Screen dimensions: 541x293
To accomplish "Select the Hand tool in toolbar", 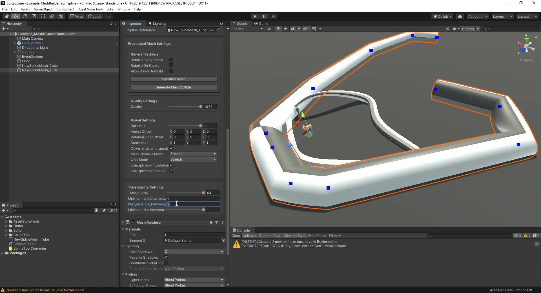I will (x=6, y=16).
